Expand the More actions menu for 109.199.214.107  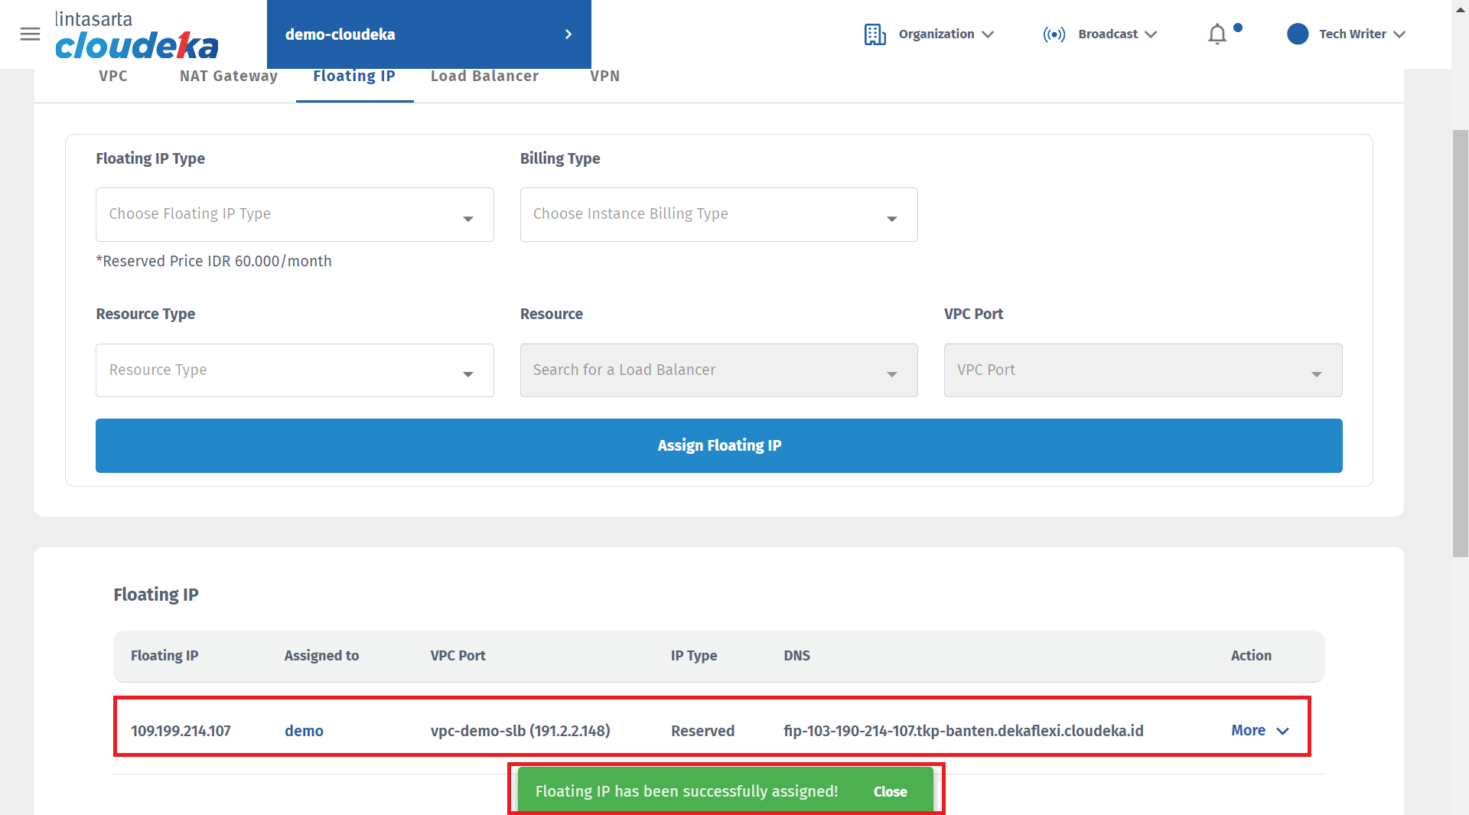click(1259, 731)
